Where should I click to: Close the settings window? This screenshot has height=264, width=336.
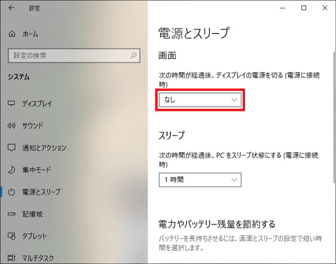click(x=325, y=8)
